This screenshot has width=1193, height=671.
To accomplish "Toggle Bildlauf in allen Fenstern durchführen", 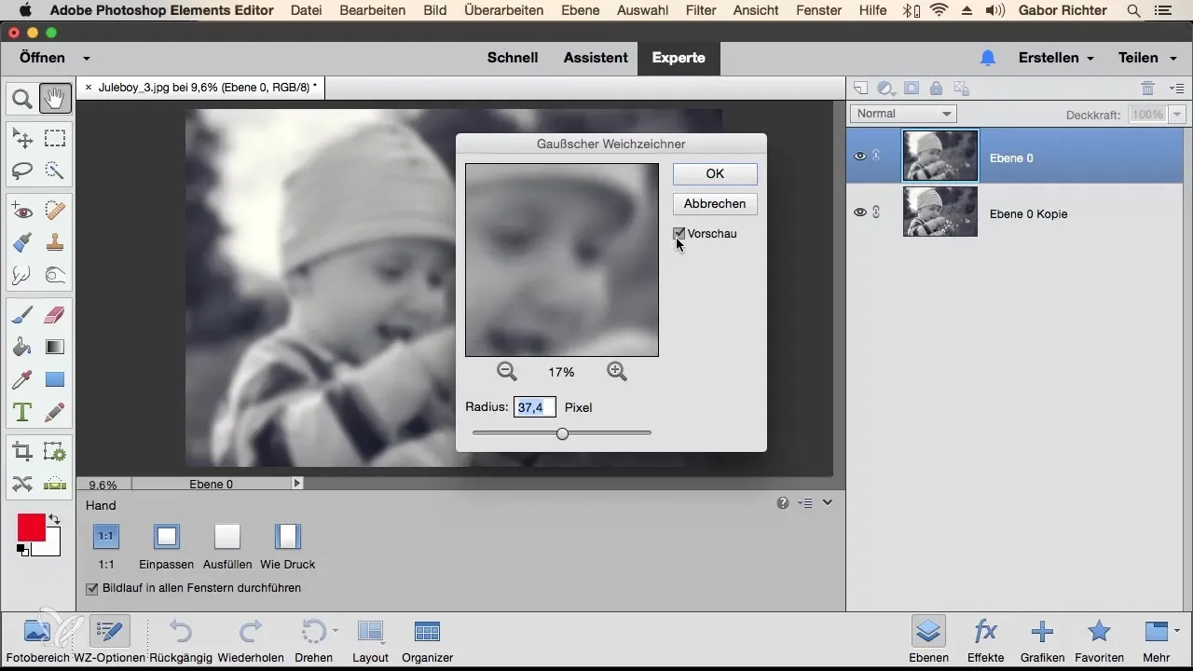I will [x=92, y=589].
